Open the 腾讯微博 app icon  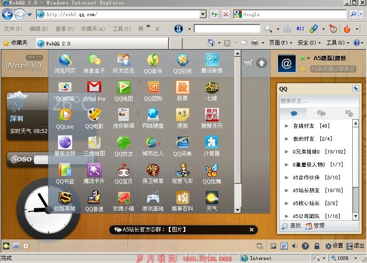point(212,64)
